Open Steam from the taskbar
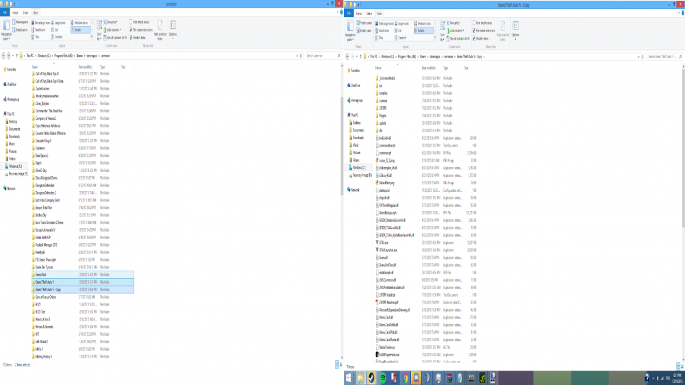685x385 pixels. point(371,378)
